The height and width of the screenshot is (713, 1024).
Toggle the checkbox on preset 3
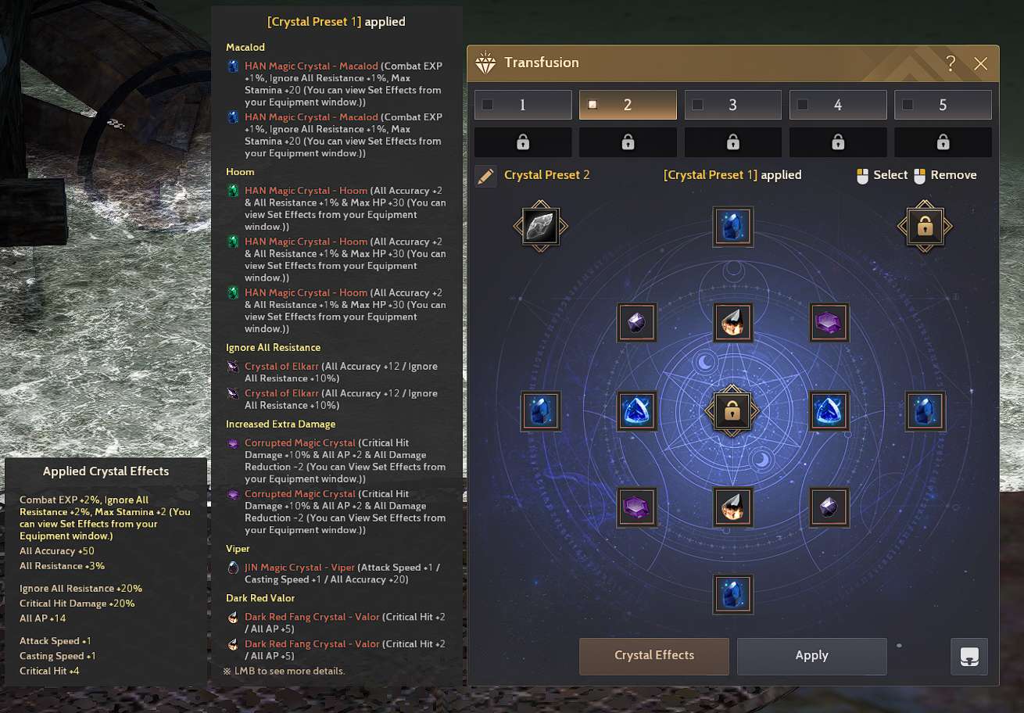[x=698, y=105]
